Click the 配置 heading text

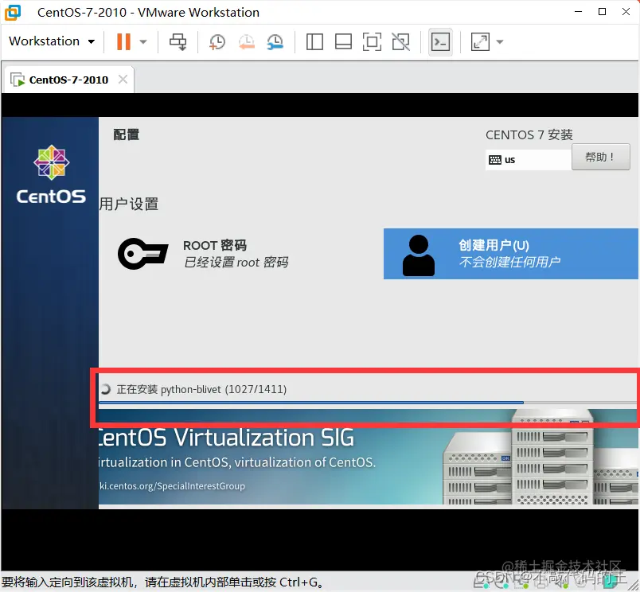[126, 134]
